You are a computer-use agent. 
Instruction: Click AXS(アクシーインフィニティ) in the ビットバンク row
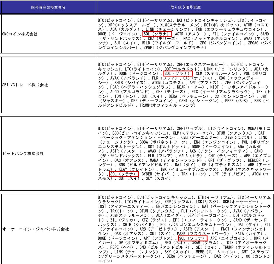[x=219, y=151]
